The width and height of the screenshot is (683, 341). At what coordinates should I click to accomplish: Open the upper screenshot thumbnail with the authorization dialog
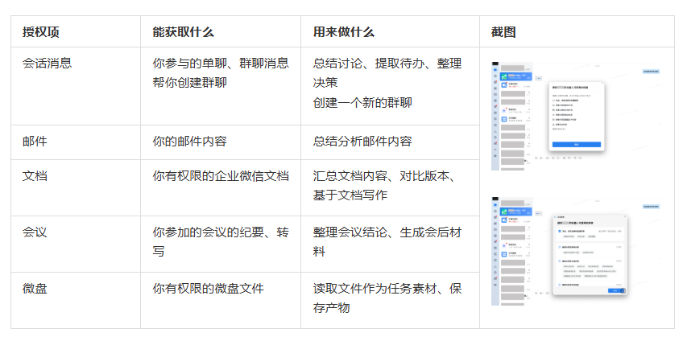(577, 116)
